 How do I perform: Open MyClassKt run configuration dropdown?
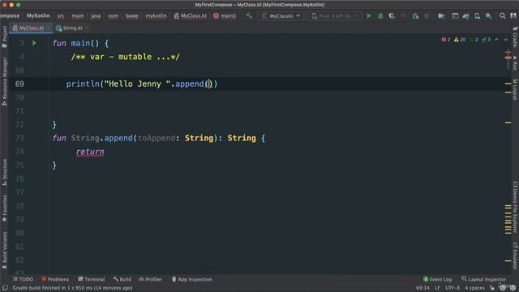pyautogui.click(x=281, y=16)
